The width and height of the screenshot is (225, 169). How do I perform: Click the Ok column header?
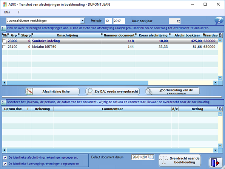click(5, 35)
